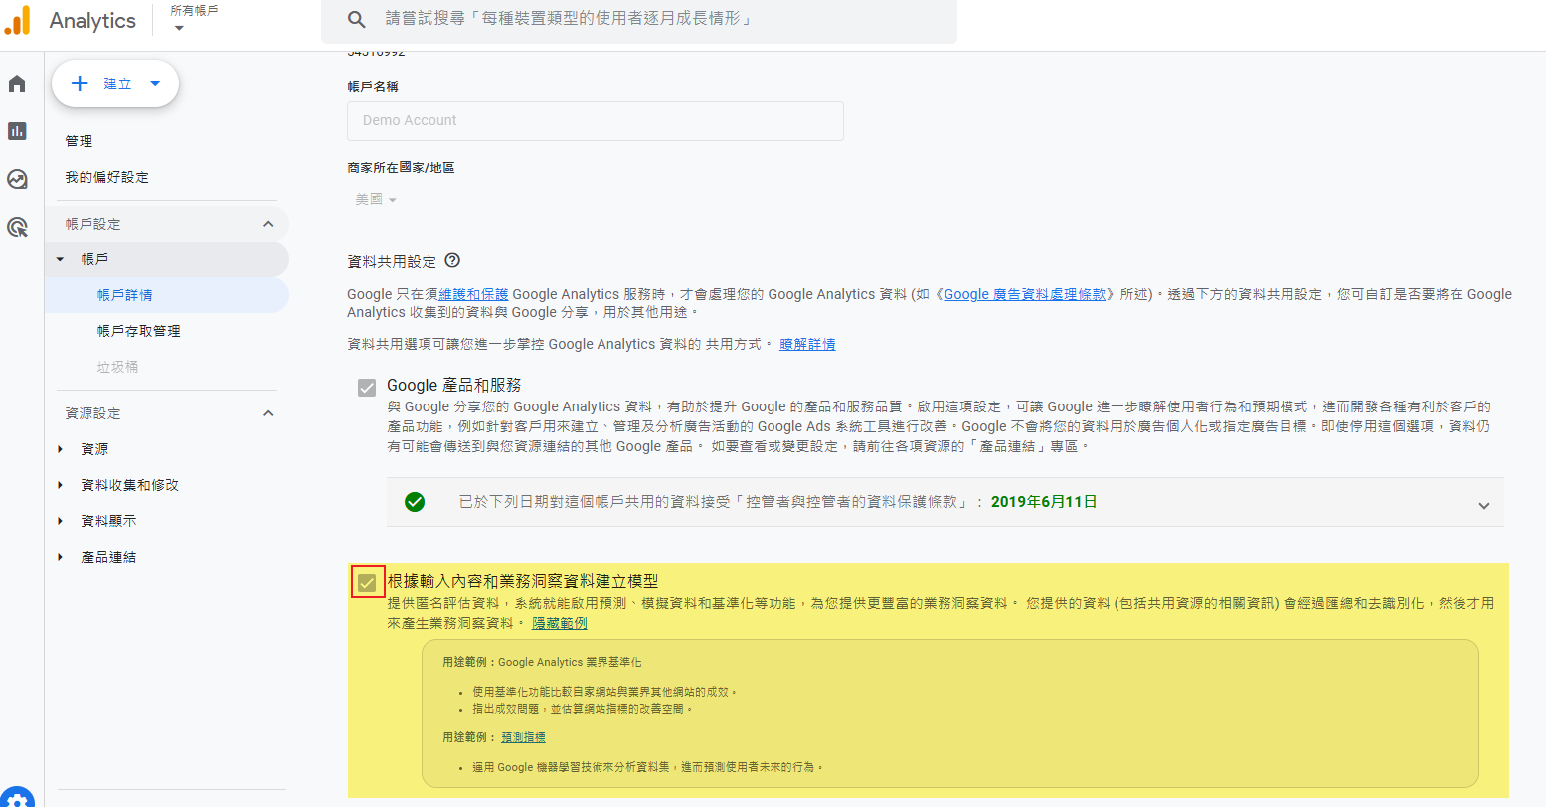
Task: Click the Google Analytics logo
Action: (x=18, y=20)
